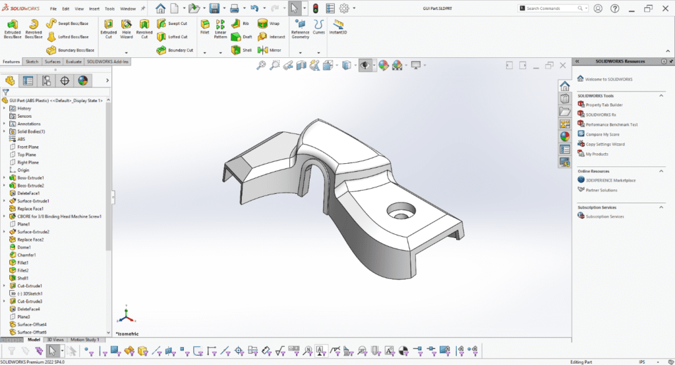Open the Insert menu
This screenshot has width=675, height=365.
[93, 9]
